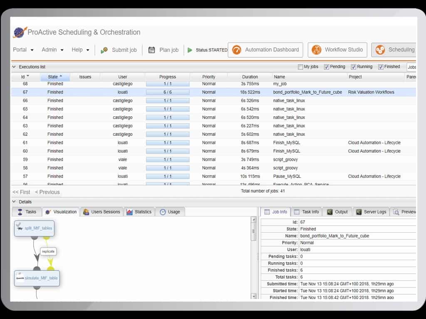Select the split_MtF_tables workflow node

(34, 228)
